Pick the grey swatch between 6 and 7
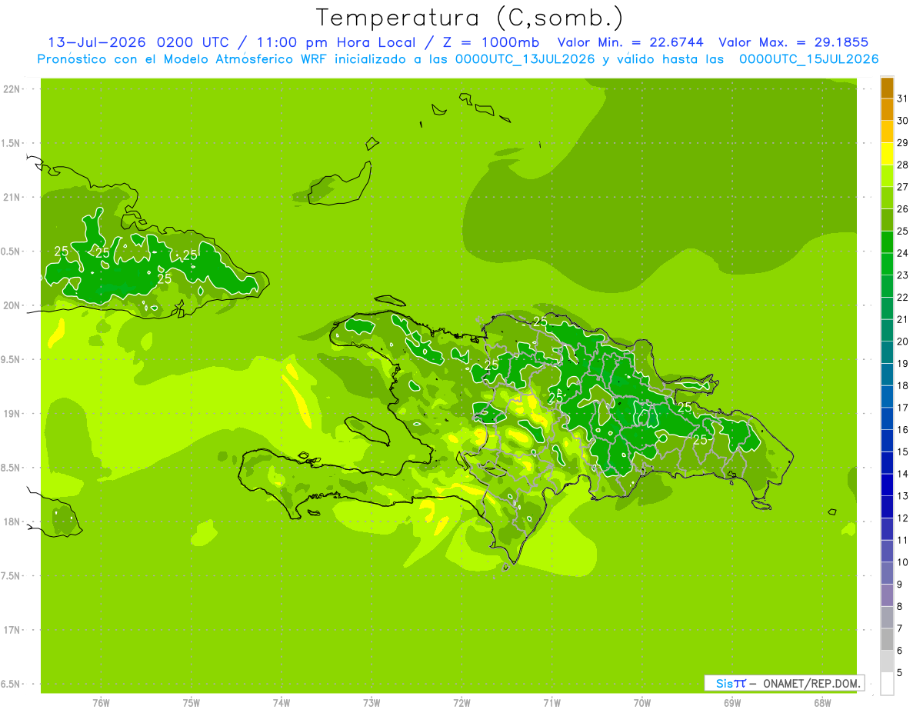This screenshot has width=923, height=713. click(887, 640)
